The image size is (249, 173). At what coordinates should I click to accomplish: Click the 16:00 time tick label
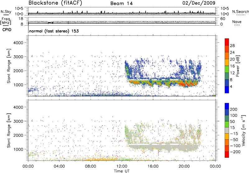pyautogui.click(x=153, y=166)
